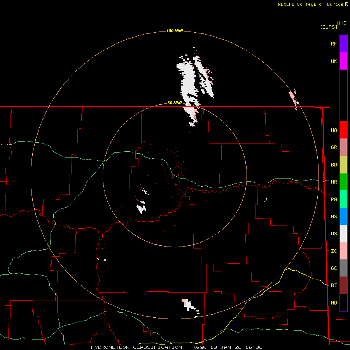This screenshot has width=350, height=350.
Task: Click the ND legend label
Action: [x=334, y=303]
